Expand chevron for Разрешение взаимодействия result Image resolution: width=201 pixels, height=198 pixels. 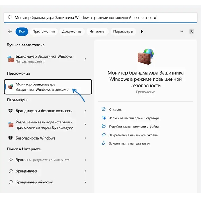[85, 124]
